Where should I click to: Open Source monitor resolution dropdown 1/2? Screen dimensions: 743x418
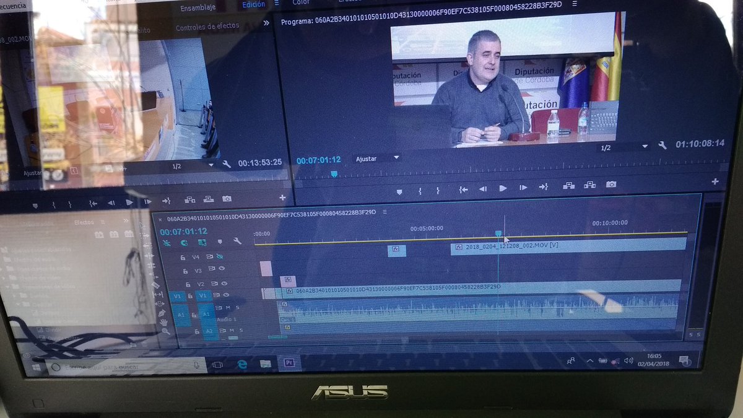193,166
